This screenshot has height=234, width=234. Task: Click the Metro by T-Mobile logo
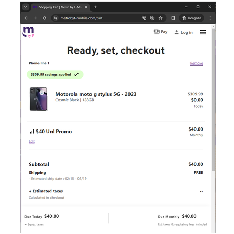point(28,32)
